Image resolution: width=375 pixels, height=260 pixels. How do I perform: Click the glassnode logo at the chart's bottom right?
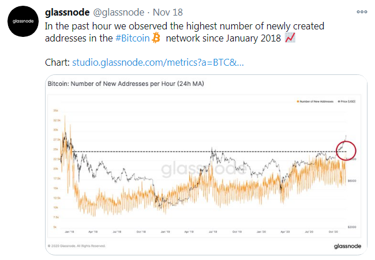pos(347,246)
